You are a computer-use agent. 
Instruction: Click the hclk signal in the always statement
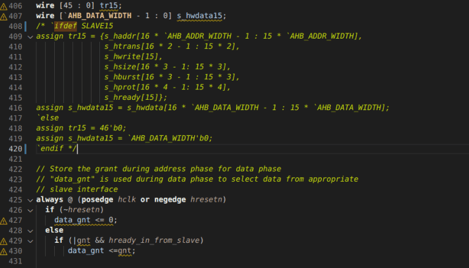coord(127,200)
